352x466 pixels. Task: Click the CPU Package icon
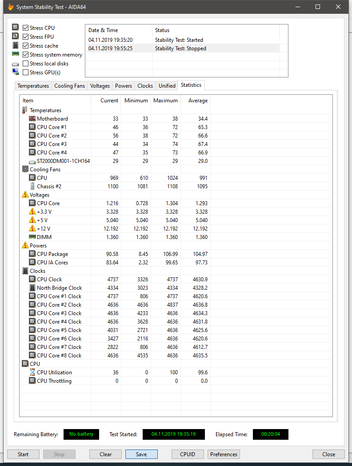[x=32, y=254]
